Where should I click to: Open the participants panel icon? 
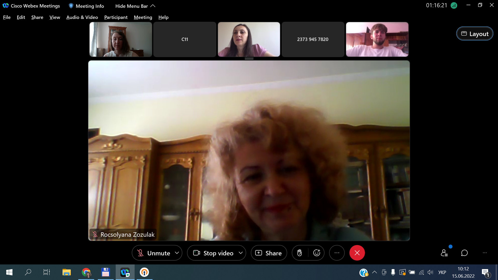[444, 253]
